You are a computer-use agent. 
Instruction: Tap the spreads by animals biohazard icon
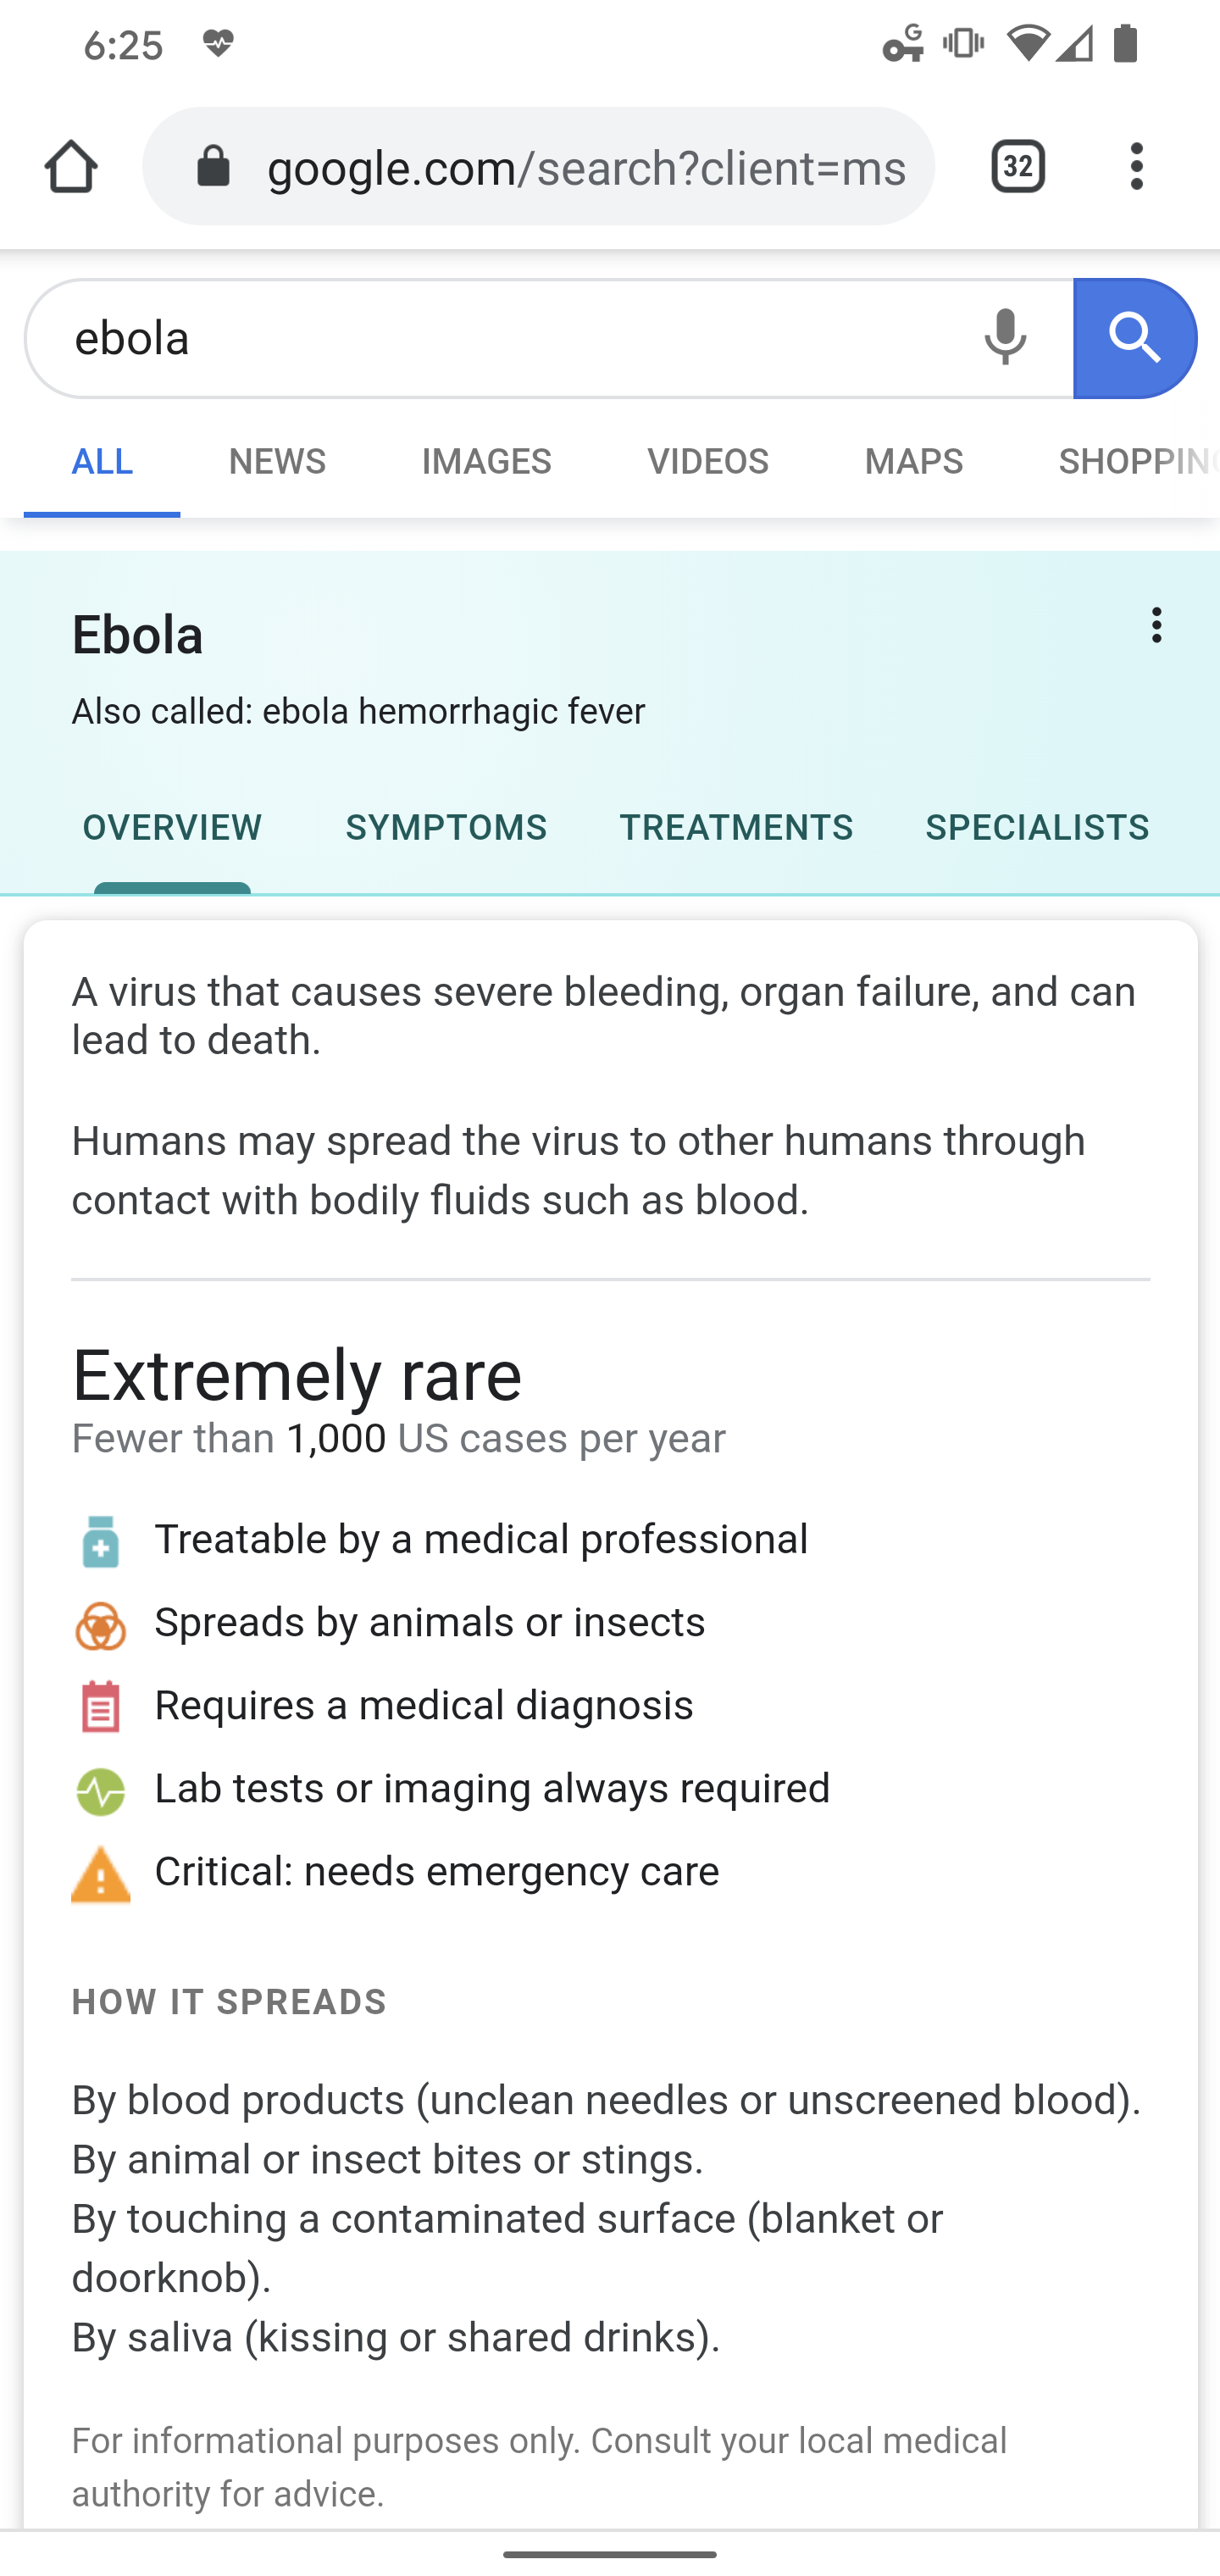tap(101, 1624)
